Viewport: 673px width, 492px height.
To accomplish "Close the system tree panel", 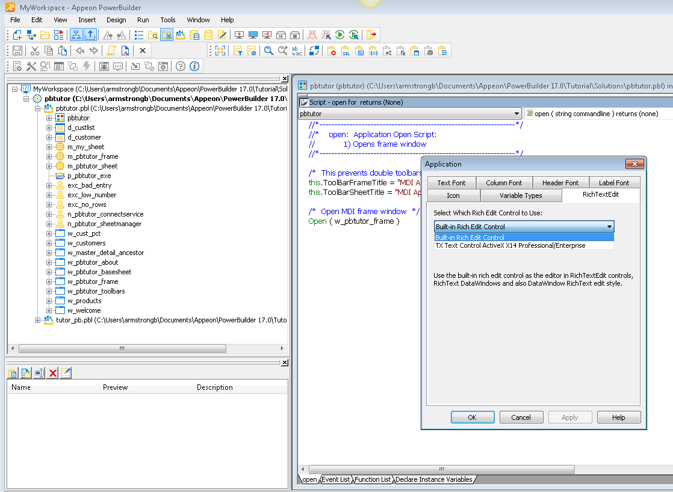I will pos(285,79).
